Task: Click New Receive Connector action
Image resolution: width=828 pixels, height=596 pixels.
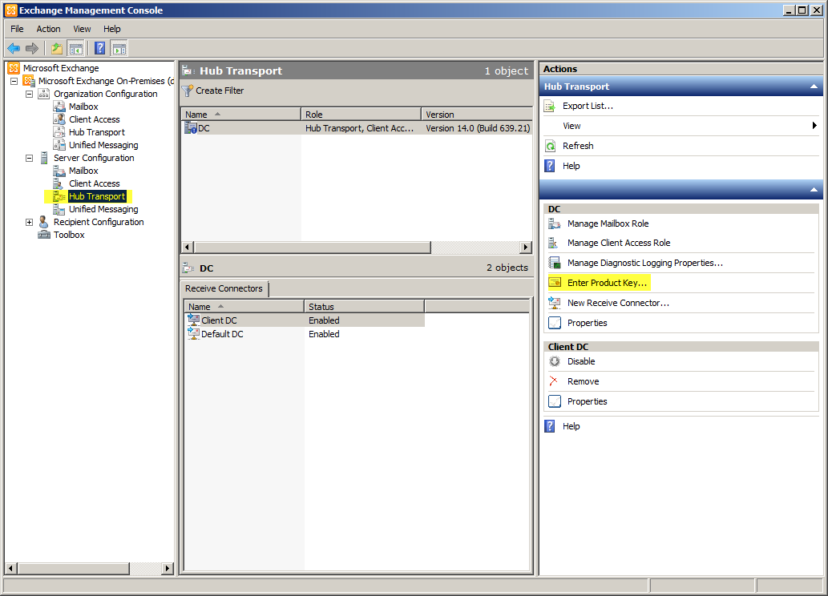Action: click(x=618, y=303)
